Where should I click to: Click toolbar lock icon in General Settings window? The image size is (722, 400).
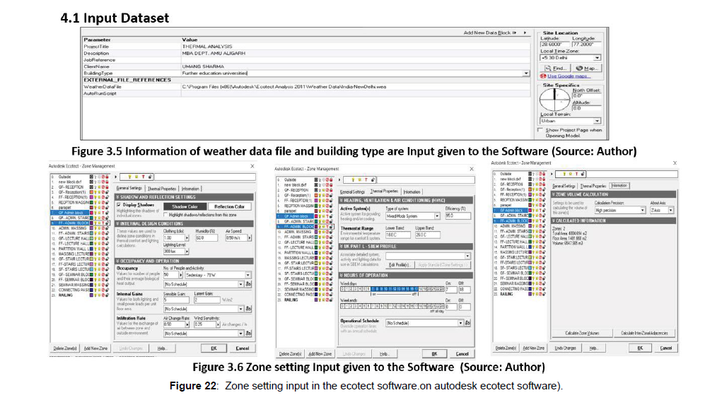click(x=150, y=177)
